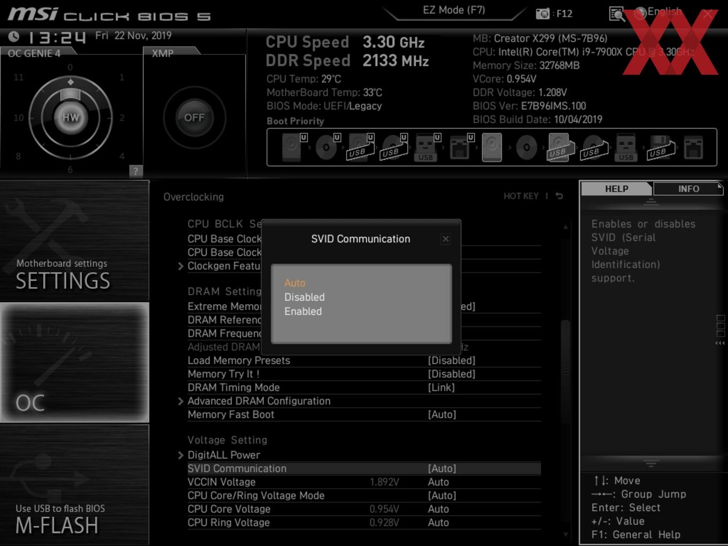Click BIOS Ver: E7B96IMS.100 text

(x=529, y=106)
